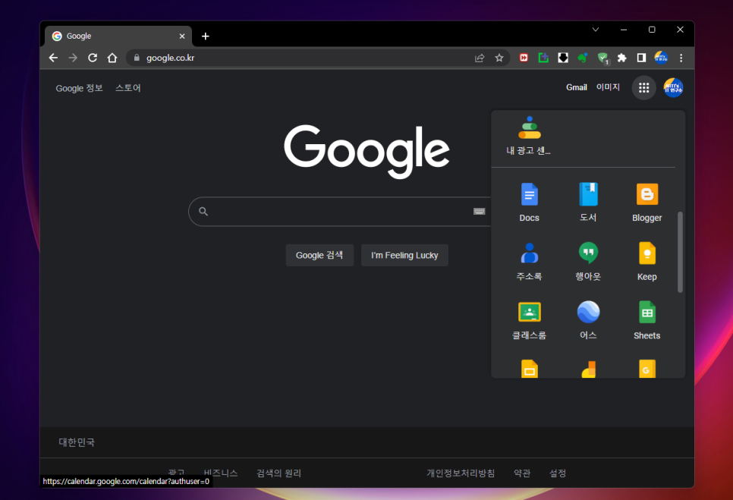Click into the Google search input field
The height and width of the screenshot is (500, 733).
[341, 211]
